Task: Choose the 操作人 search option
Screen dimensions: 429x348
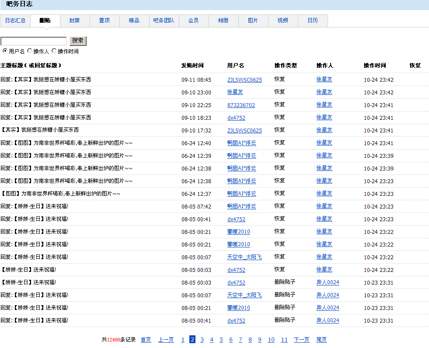Action: point(30,51)
